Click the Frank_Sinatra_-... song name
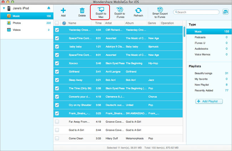 tap(80, 113)
